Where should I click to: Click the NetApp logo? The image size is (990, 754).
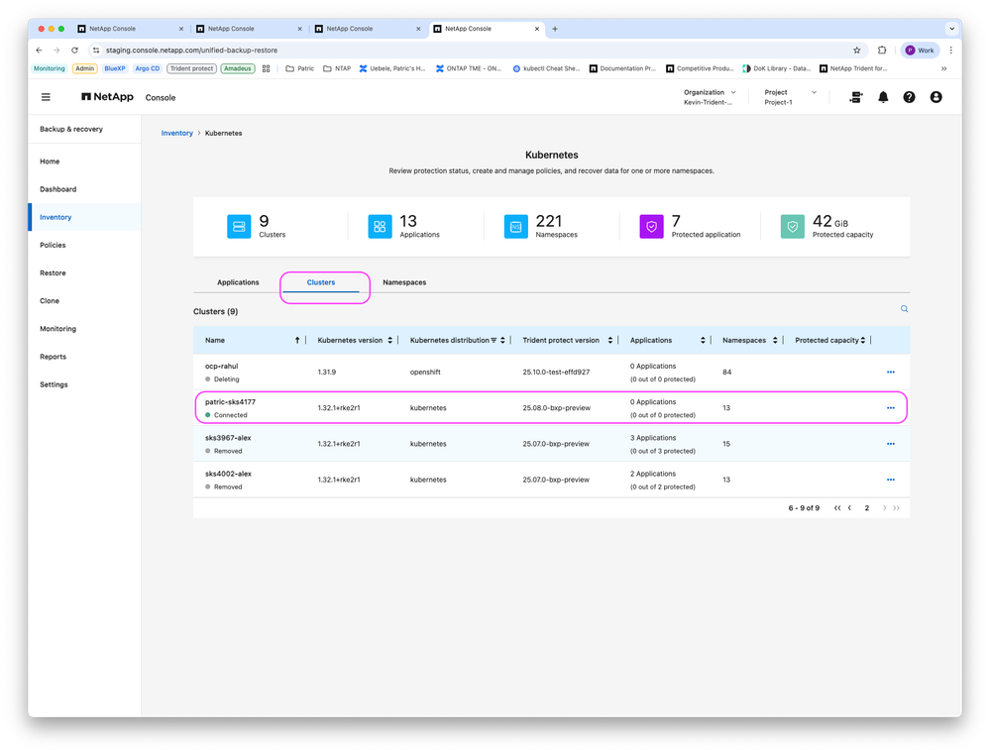point(107,97)
